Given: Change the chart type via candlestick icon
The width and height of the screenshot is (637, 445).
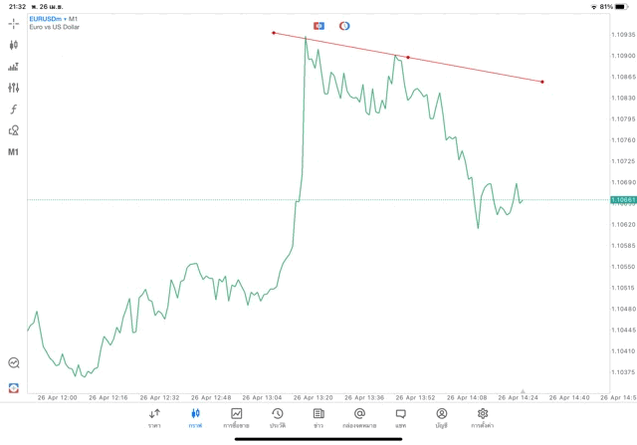Looking at the screenshot, I should point(13,45).
